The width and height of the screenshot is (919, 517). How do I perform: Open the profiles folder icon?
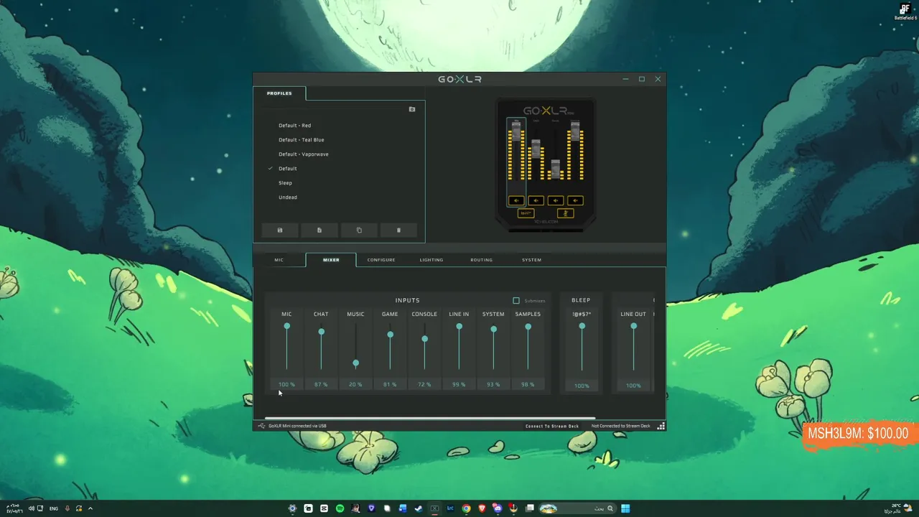tap(412, 109)
